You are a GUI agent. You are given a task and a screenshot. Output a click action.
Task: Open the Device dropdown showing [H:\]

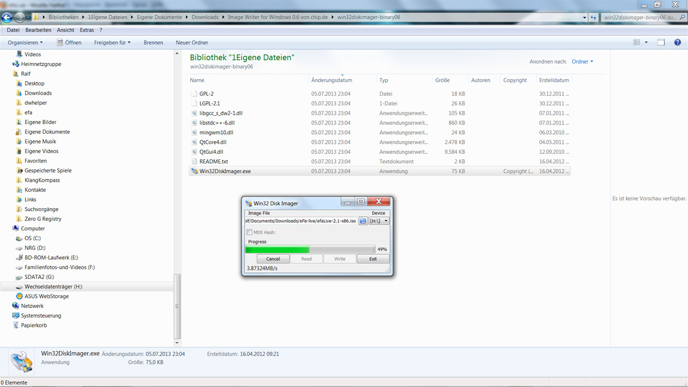[x=379, y=221]
